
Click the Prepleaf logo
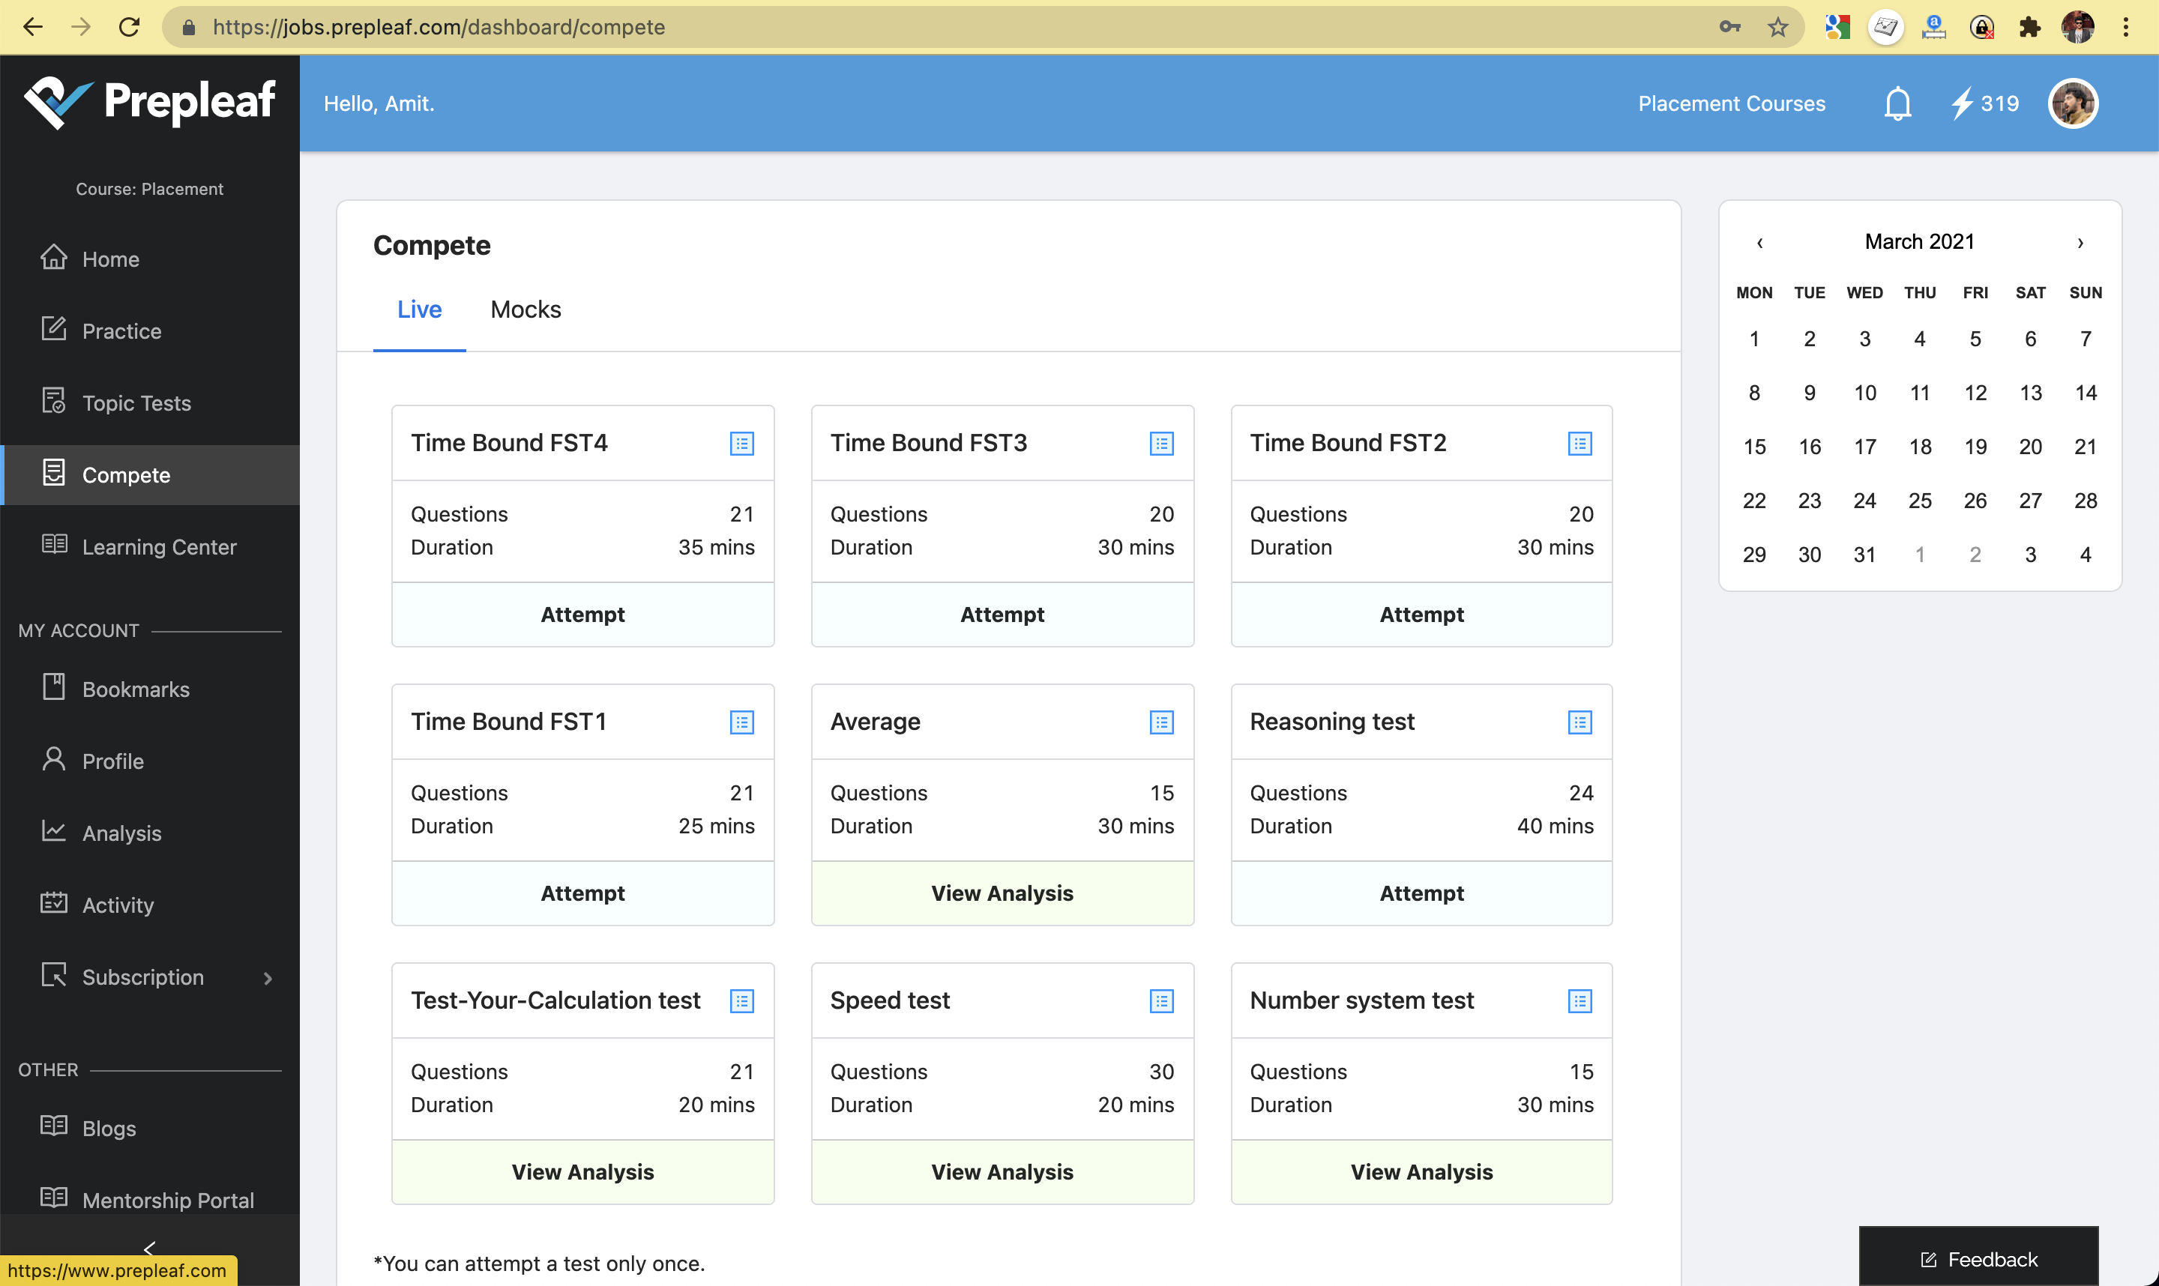pos(150,102)
